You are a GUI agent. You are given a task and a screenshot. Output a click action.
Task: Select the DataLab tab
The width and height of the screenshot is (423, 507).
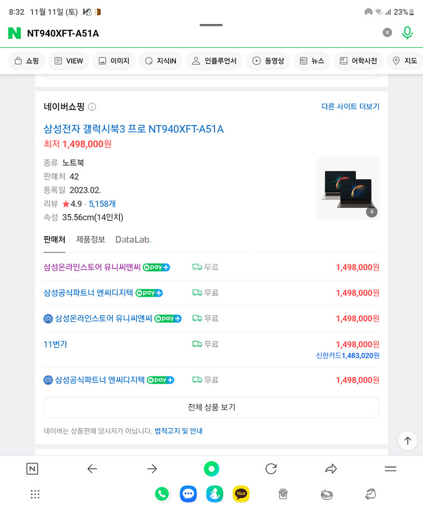point(133,239)
